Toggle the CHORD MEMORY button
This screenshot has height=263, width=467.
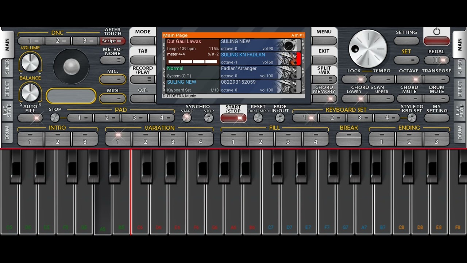(324, 99)
